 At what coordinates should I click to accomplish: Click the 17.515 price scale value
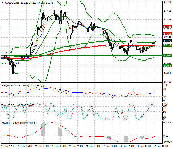(168, 20)
